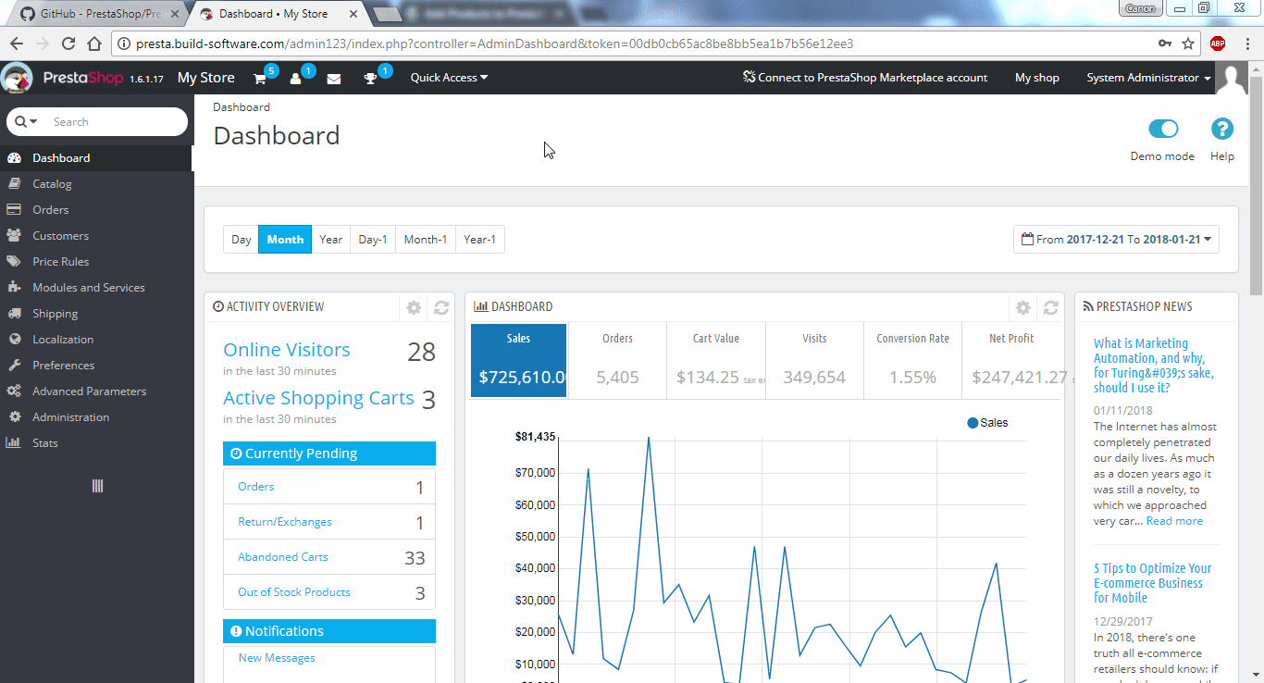Open Active Shopping Carts link
The image size is (1264, 683).
pos(318,398)
